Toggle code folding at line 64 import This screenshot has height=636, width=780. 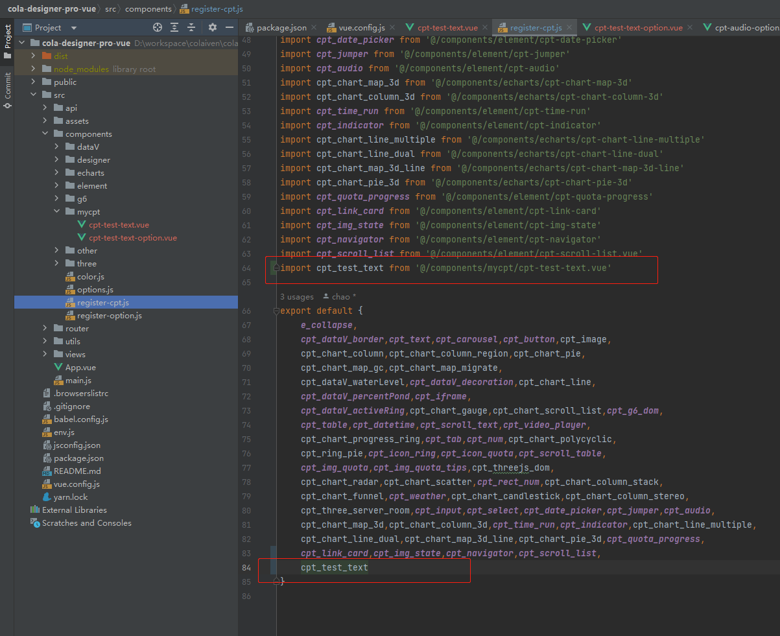tap(276, 268)
